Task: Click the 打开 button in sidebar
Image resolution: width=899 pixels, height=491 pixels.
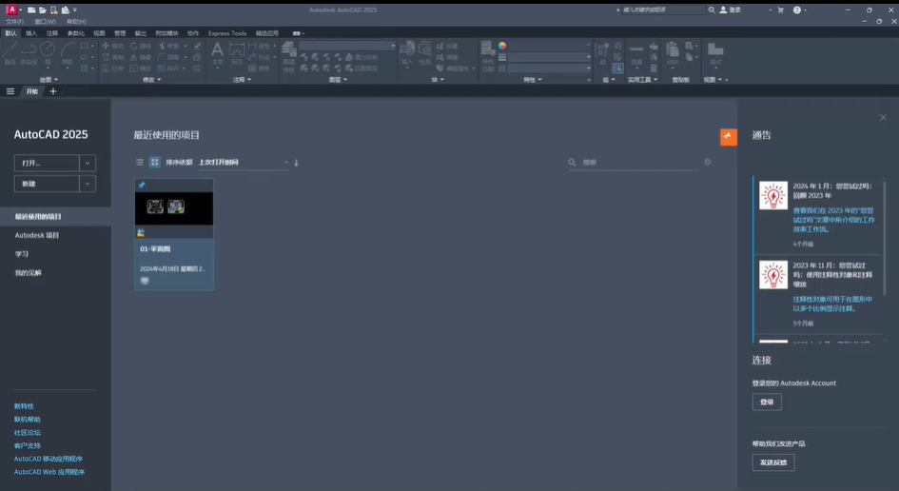Action: click(x=47, y=163)
